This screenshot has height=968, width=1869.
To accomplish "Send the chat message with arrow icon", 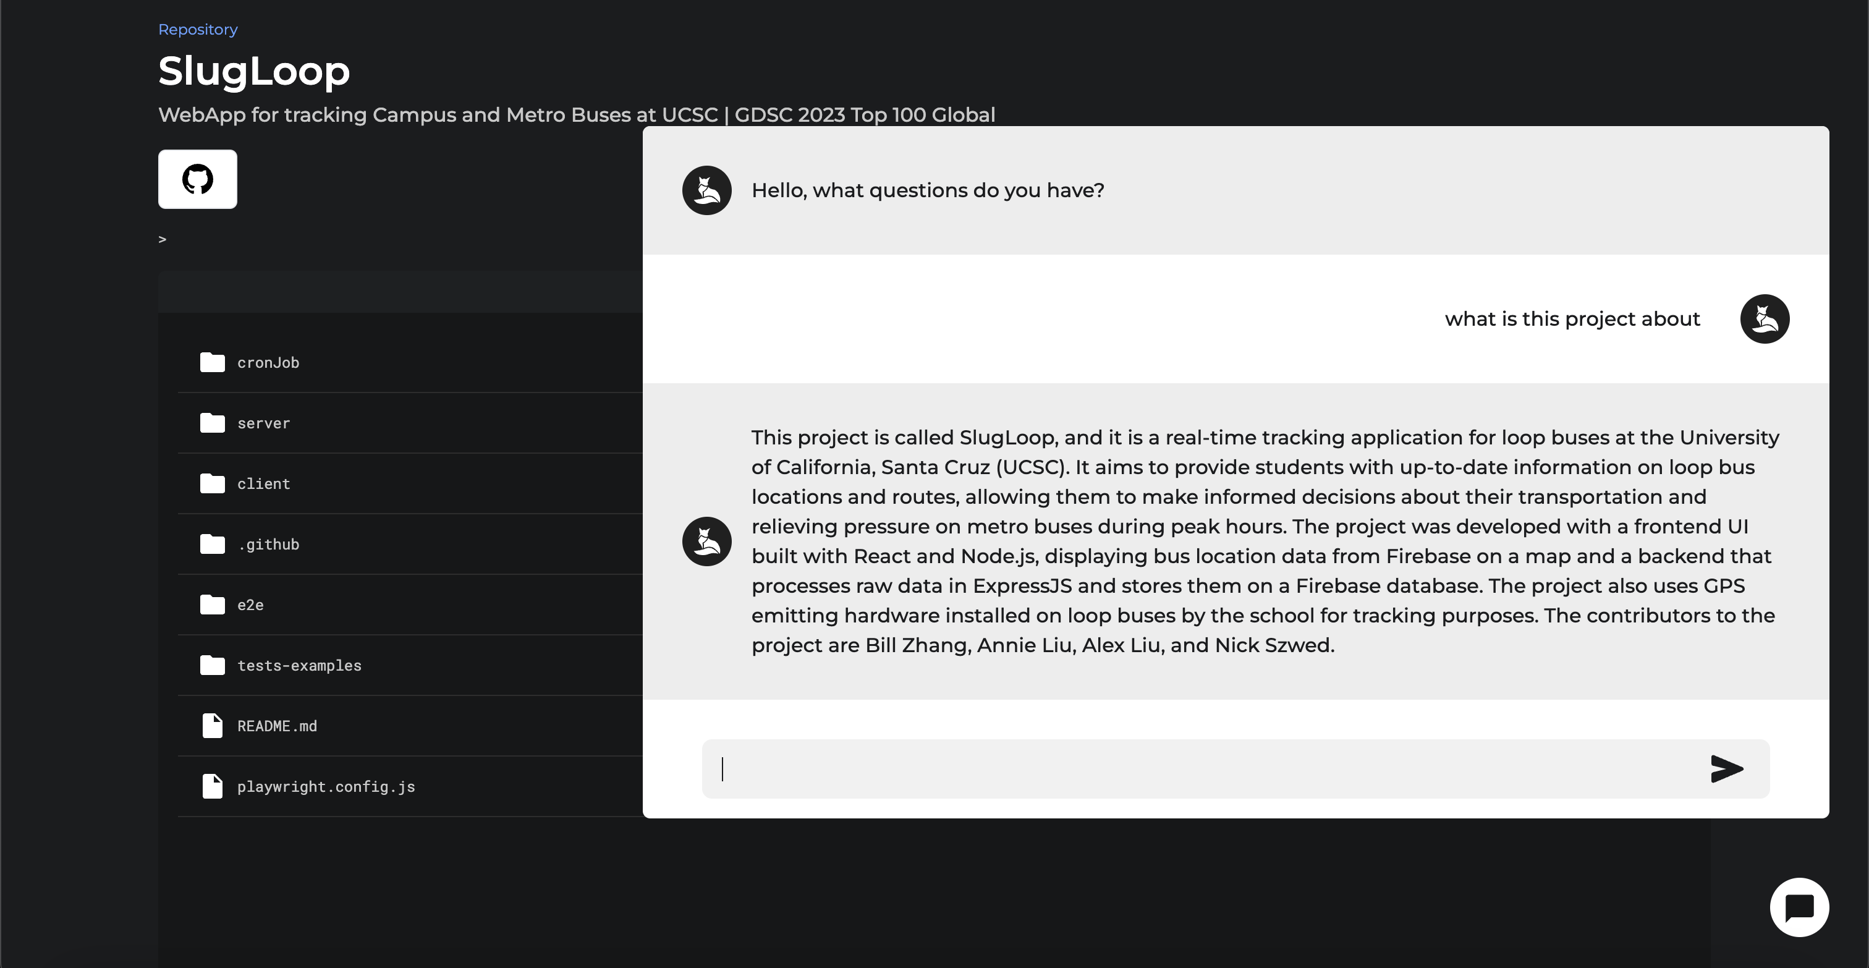I will (x=1726, y=768).
